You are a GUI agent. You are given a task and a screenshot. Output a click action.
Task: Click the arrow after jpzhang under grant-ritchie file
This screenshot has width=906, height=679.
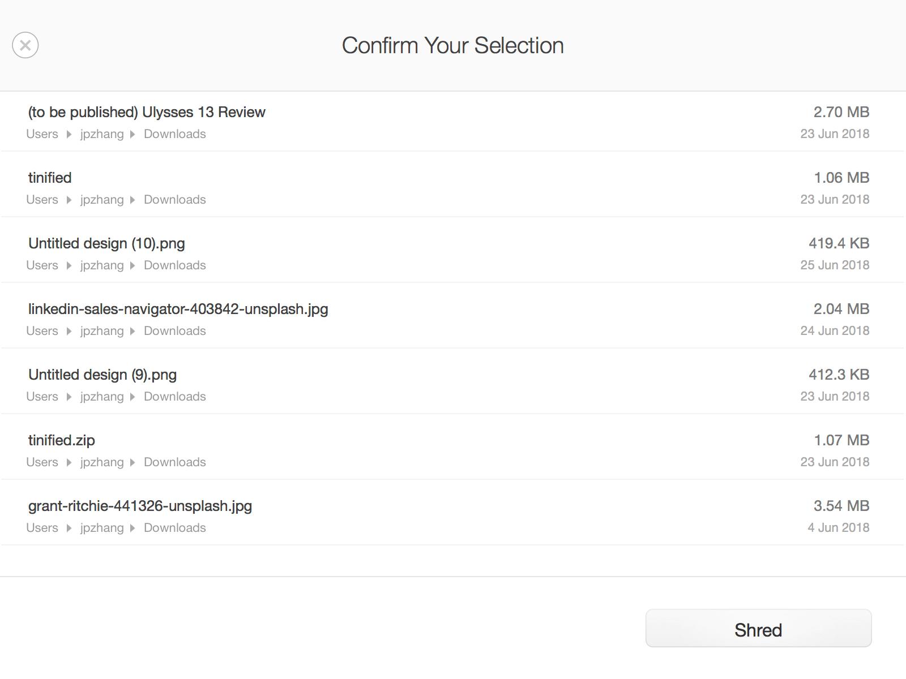(133, 528)
